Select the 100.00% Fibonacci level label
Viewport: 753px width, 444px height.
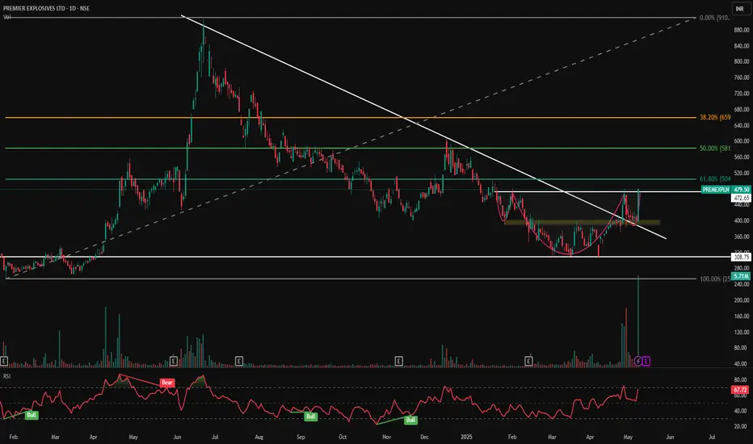pyautogui.click(x=715, y=279)
